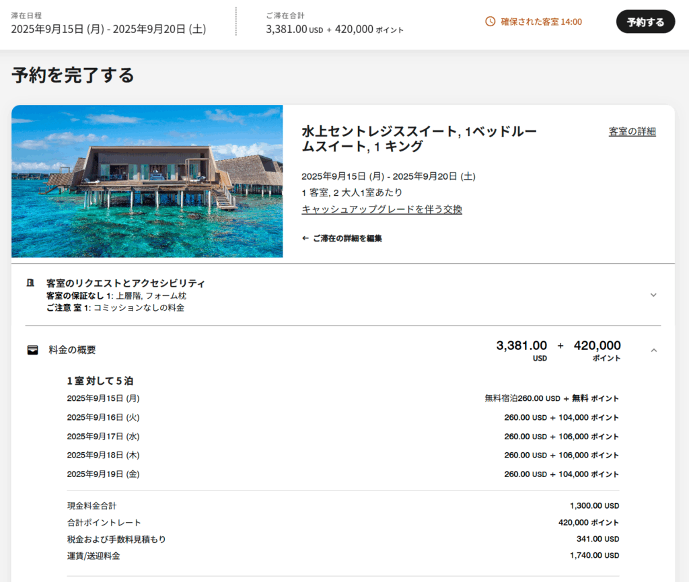
Task: Open the 客室の詳細 link
Action: (x=632, y=131)
